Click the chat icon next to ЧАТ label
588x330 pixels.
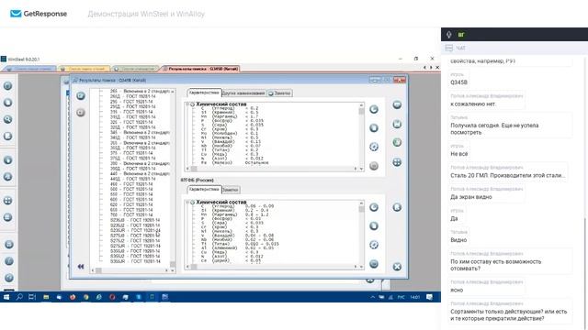pos(449,48)
